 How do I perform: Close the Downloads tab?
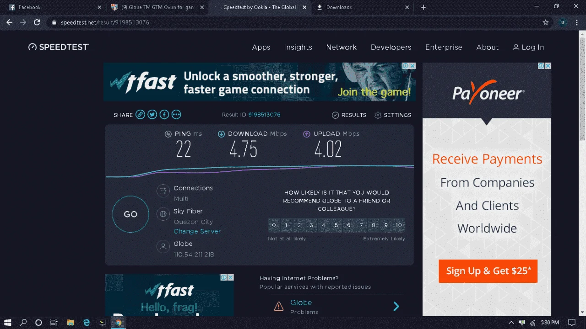(407, 7)
